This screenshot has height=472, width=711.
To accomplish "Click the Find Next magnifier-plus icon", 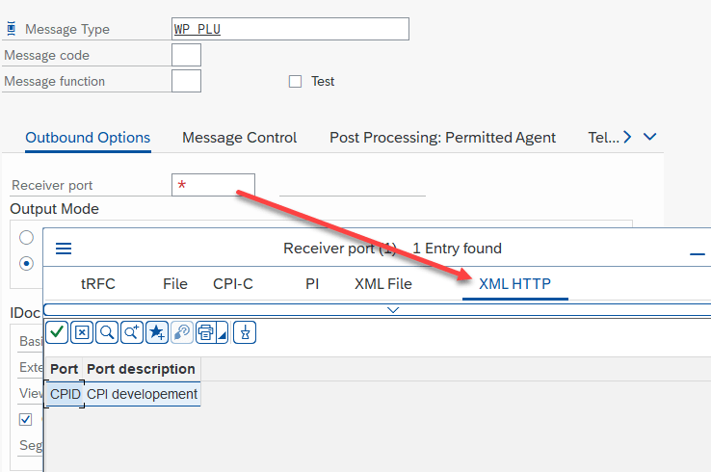I will [132, 332].
